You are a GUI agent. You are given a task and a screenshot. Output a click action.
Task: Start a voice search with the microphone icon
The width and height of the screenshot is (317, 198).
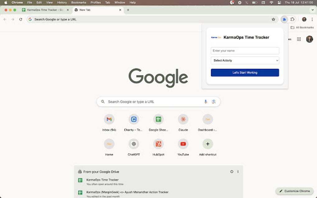(205, 101)
